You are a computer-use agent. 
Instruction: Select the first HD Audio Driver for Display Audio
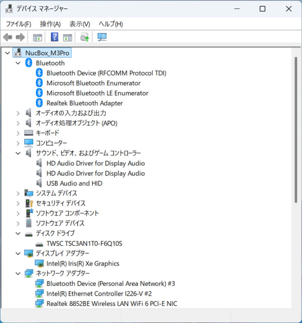[x=96, y=164]
